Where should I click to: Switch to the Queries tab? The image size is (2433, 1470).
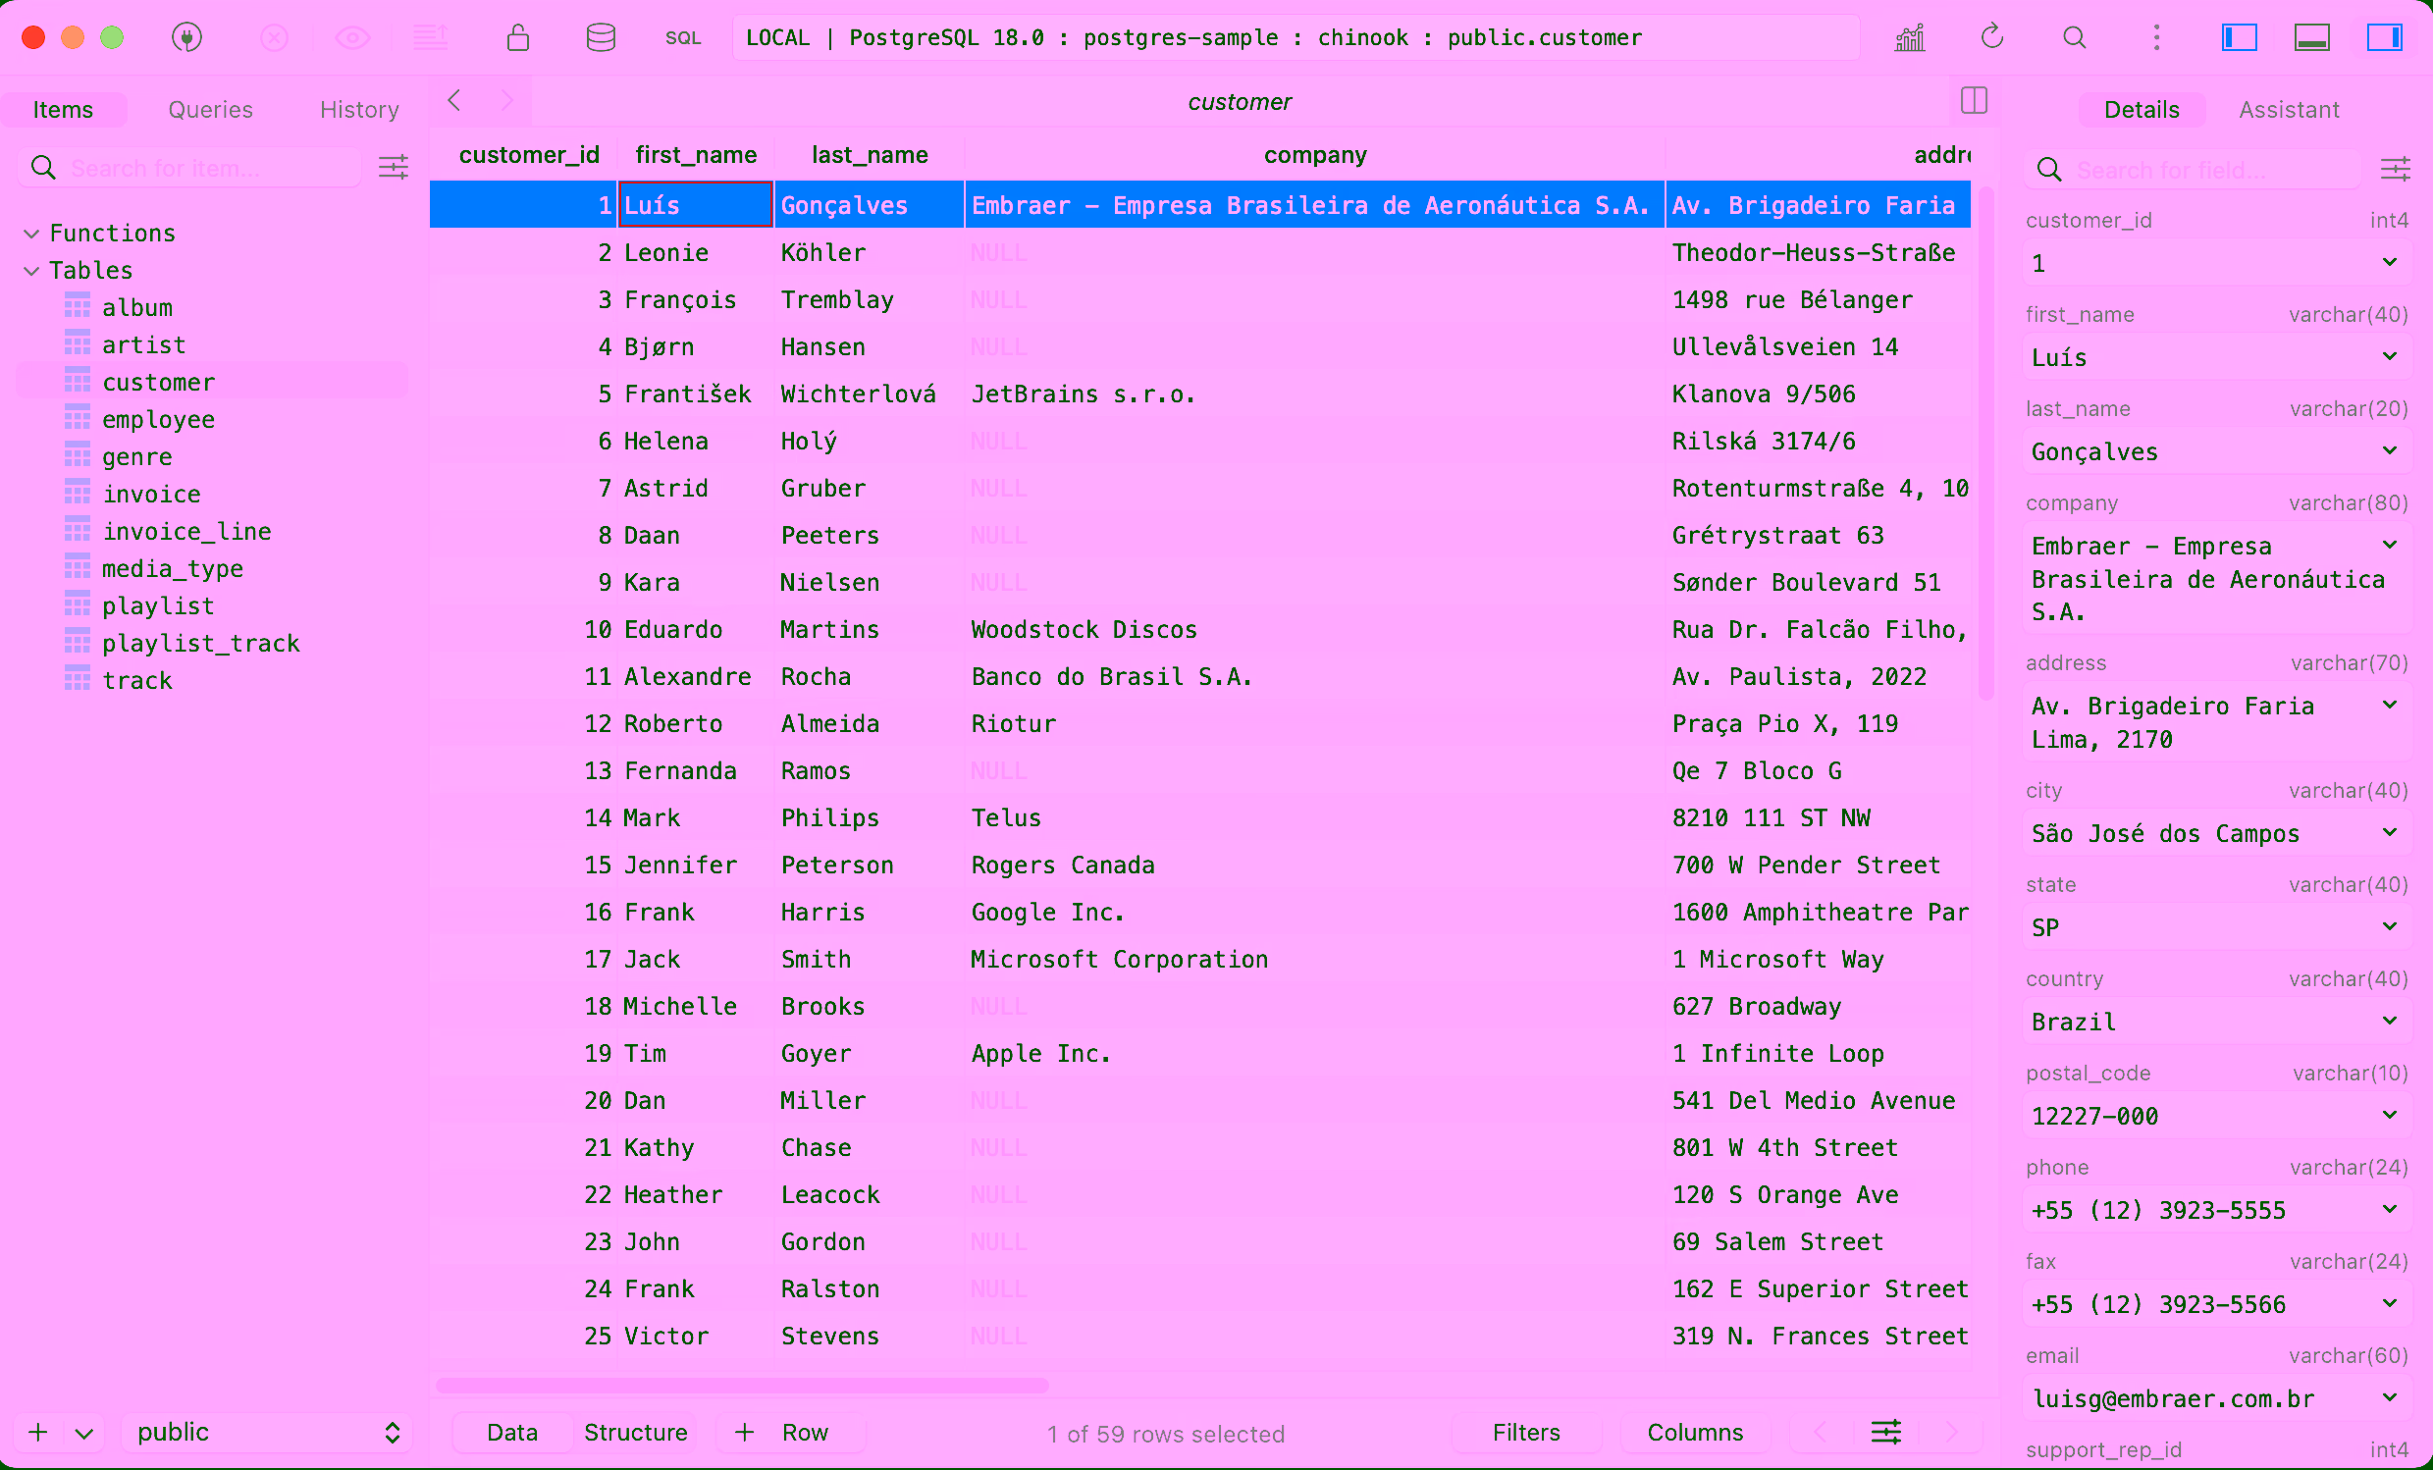click(x=210, y=110)
